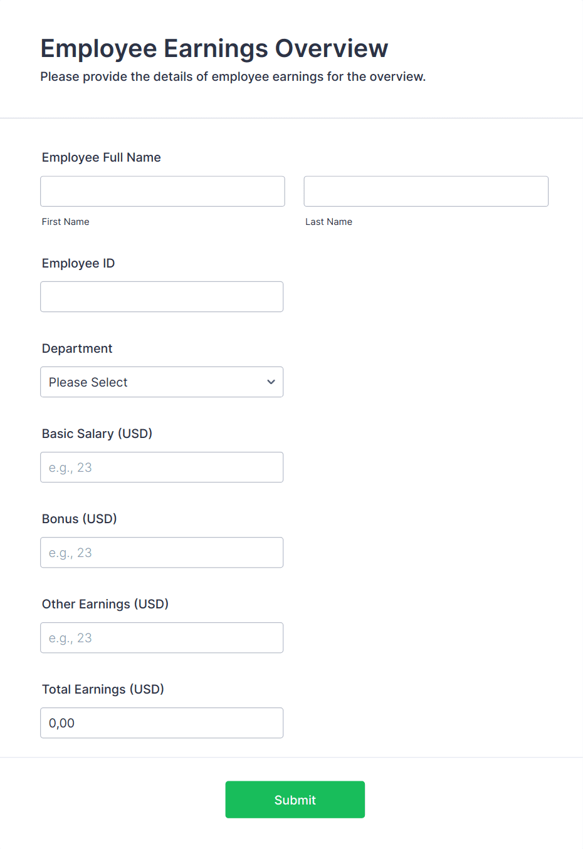The height and width of the screenshot is (849, 583).
Task: Click the Total Earnings field showing 0,00
Action: click(x=162, y=722)
